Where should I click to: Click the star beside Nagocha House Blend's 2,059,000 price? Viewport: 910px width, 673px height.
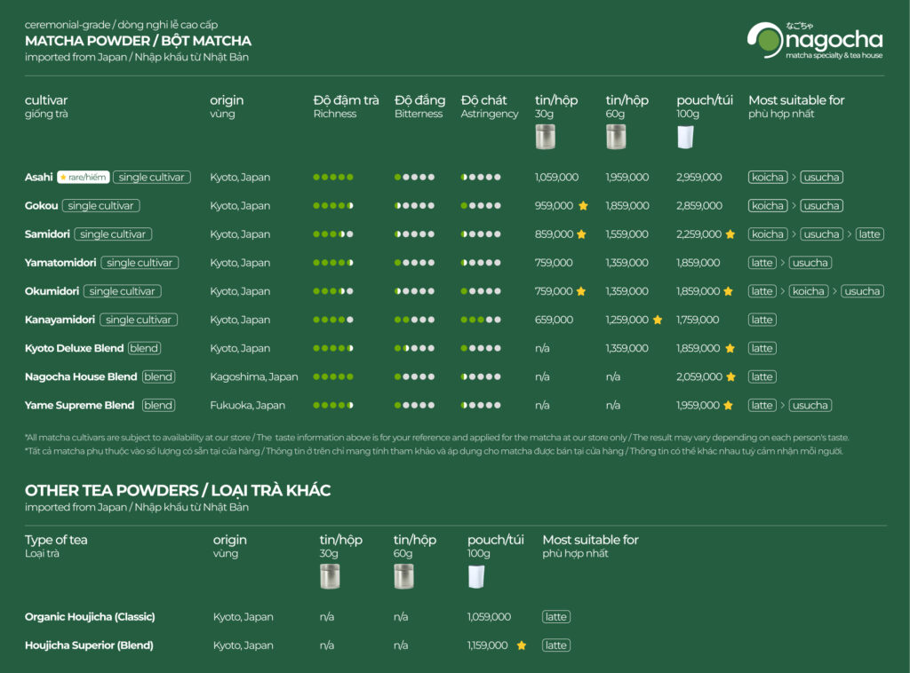pos(730,377)
